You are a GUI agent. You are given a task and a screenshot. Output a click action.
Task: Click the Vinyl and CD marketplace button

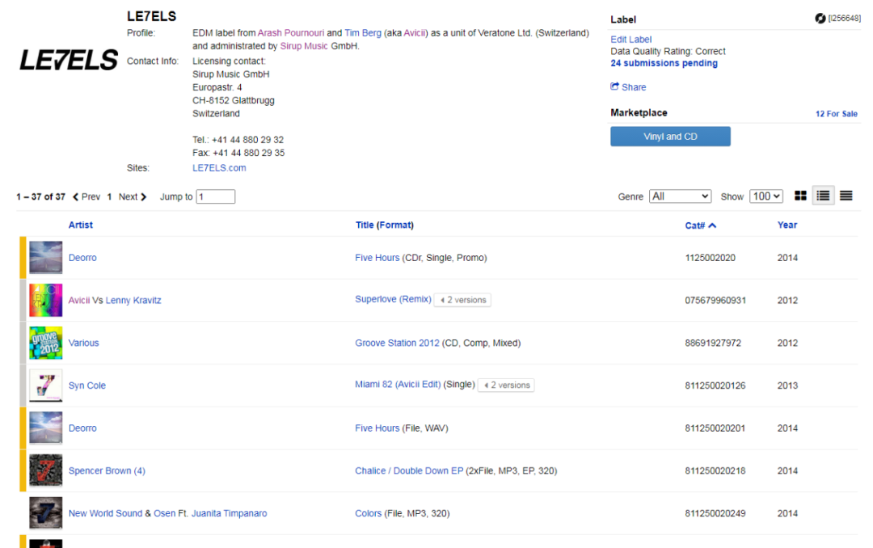point(670,137)
